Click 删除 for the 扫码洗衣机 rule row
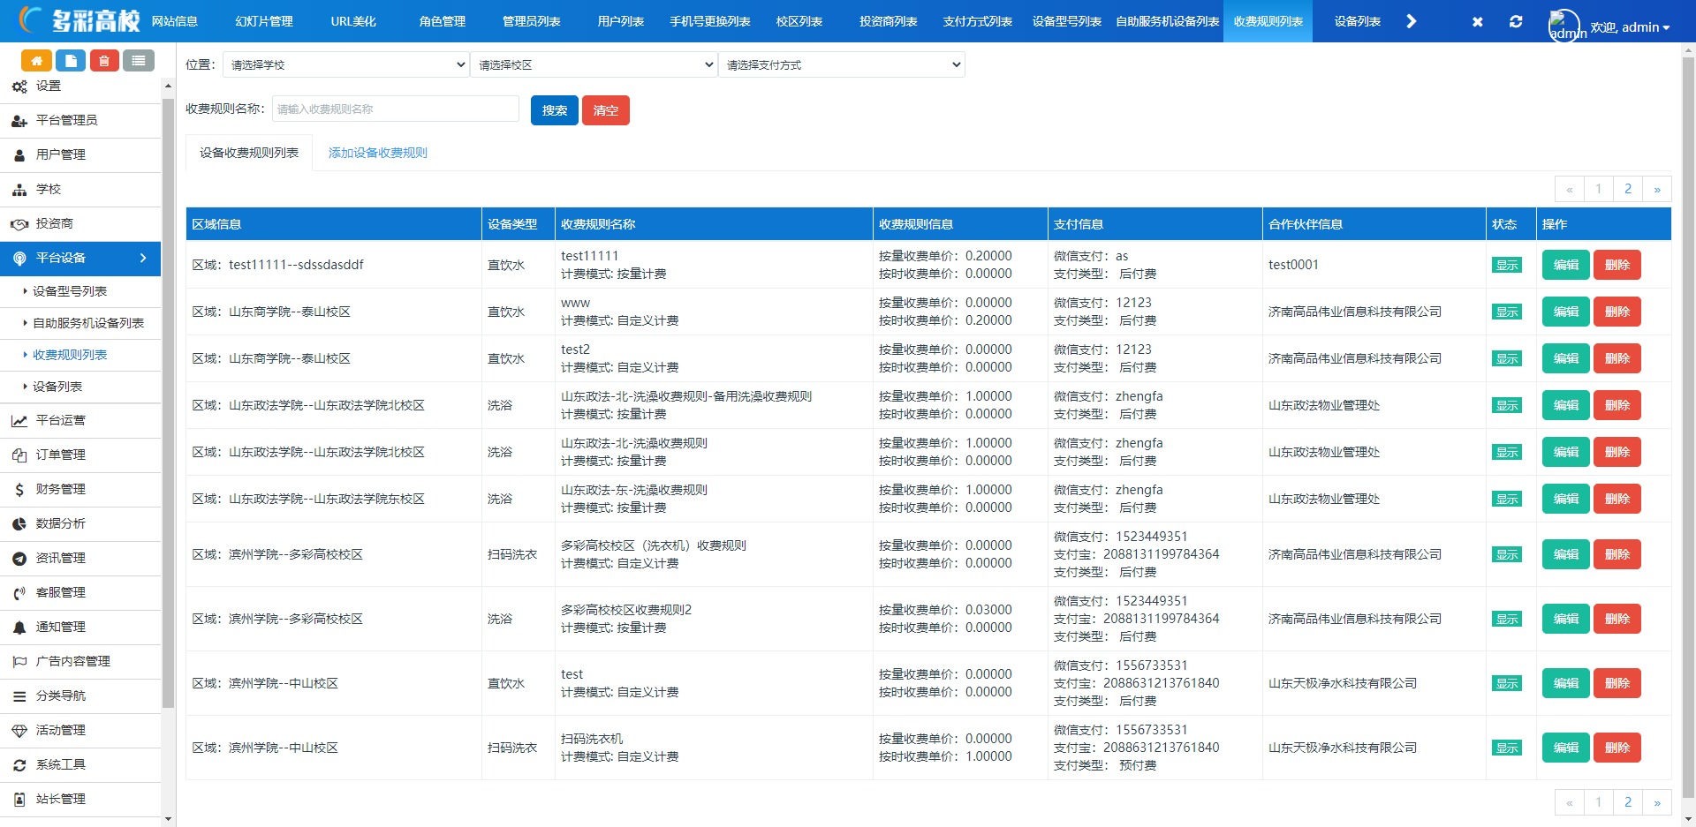 (1617, 748)
